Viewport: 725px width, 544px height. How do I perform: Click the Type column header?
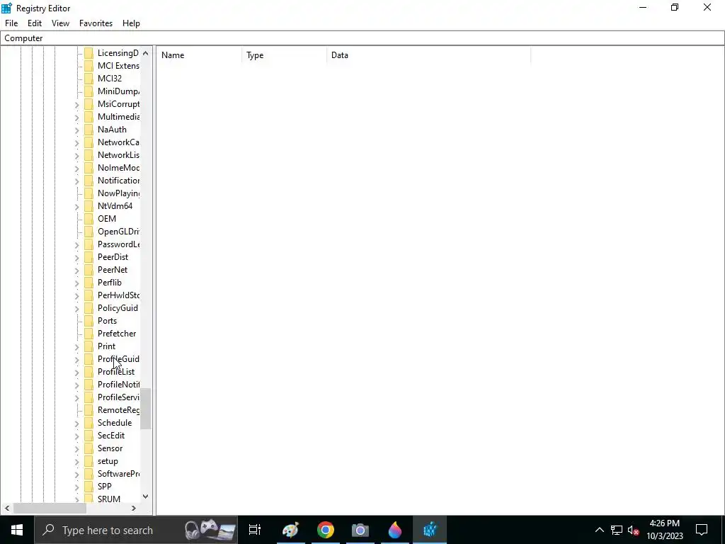click(x=284, y=55)
